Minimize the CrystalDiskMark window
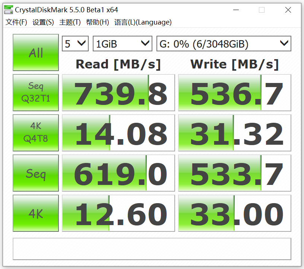This screenshot has height=269, width=304. [236, 10]
